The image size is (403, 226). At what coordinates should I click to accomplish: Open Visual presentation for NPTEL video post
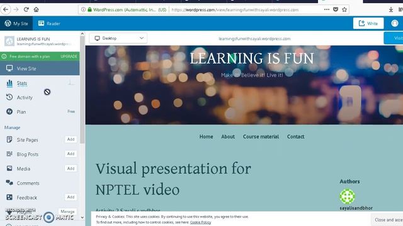coord(174,179)
